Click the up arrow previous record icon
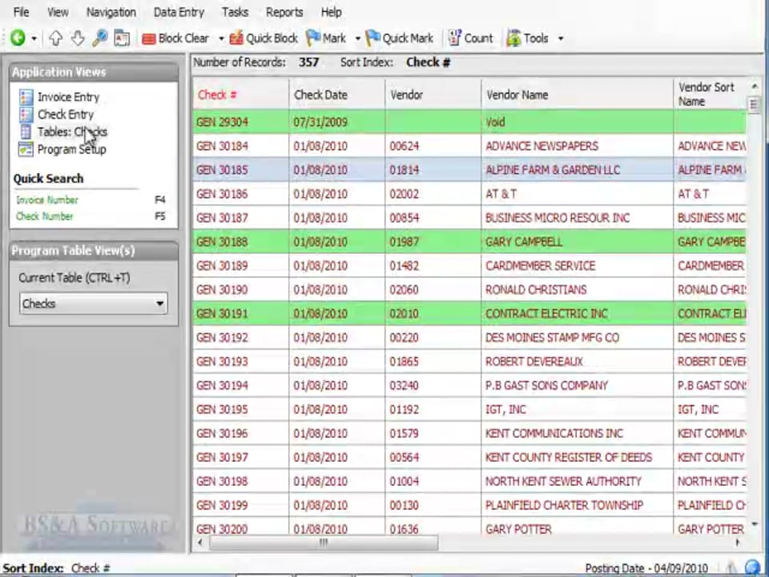The image size is (769, 577). pyautogui.click(x=55, y=38)
